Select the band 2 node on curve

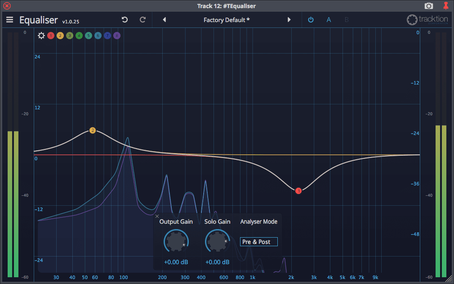click(x=93, y=131)
